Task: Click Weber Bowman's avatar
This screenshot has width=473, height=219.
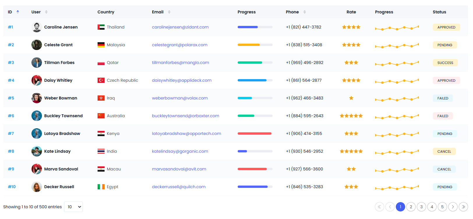Action: pos(37,98)
